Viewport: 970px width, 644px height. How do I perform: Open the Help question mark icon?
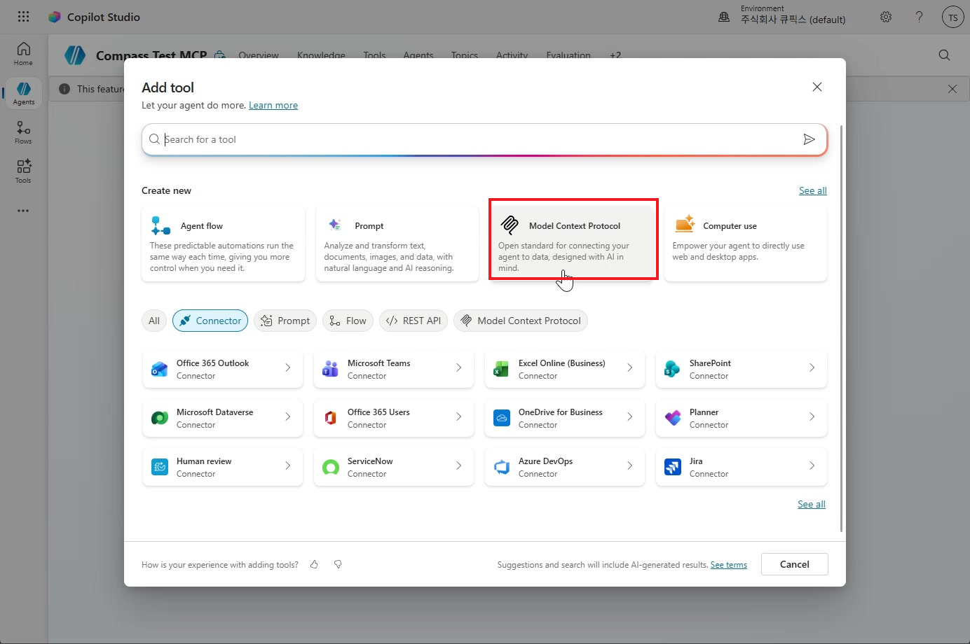pos(919,17)
